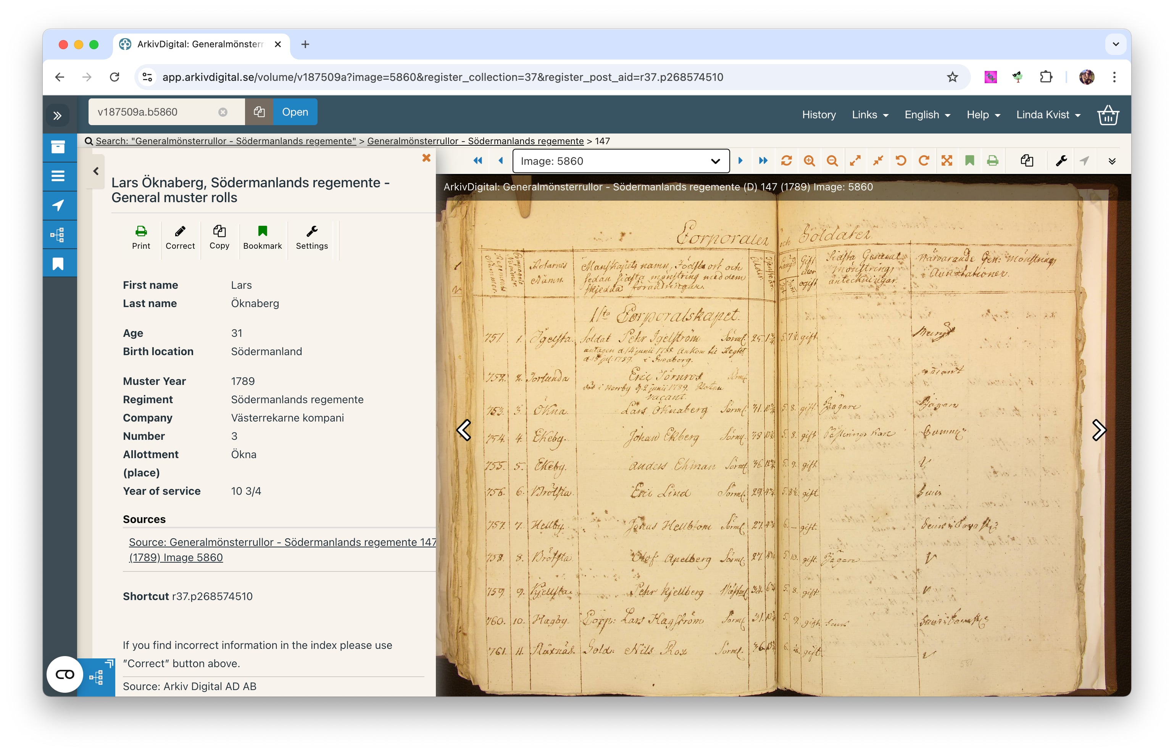Open the tree structure sidebar icon

click(x=58, y=235)
